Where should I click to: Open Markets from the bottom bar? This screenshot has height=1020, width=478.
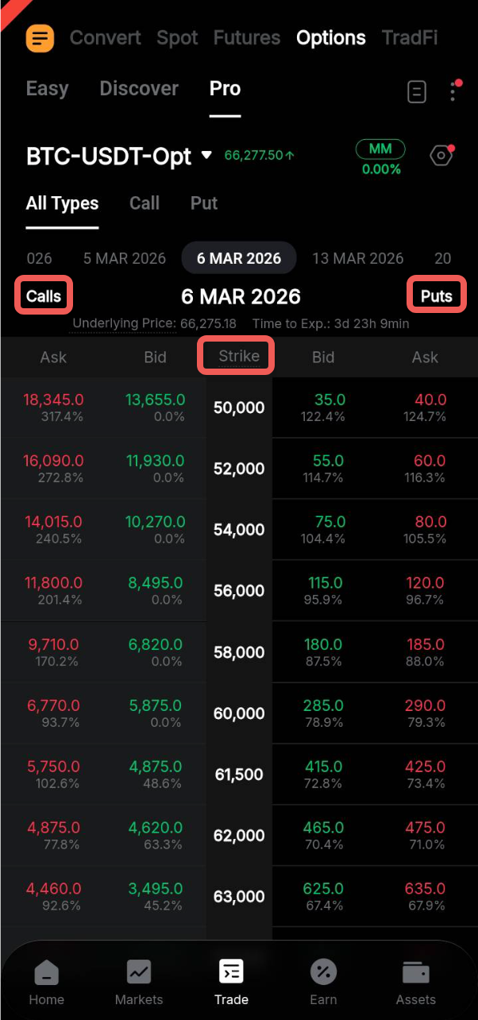tap(139, 982)
